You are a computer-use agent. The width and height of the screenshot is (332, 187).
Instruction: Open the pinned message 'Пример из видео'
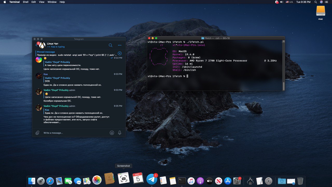(77, 54)
